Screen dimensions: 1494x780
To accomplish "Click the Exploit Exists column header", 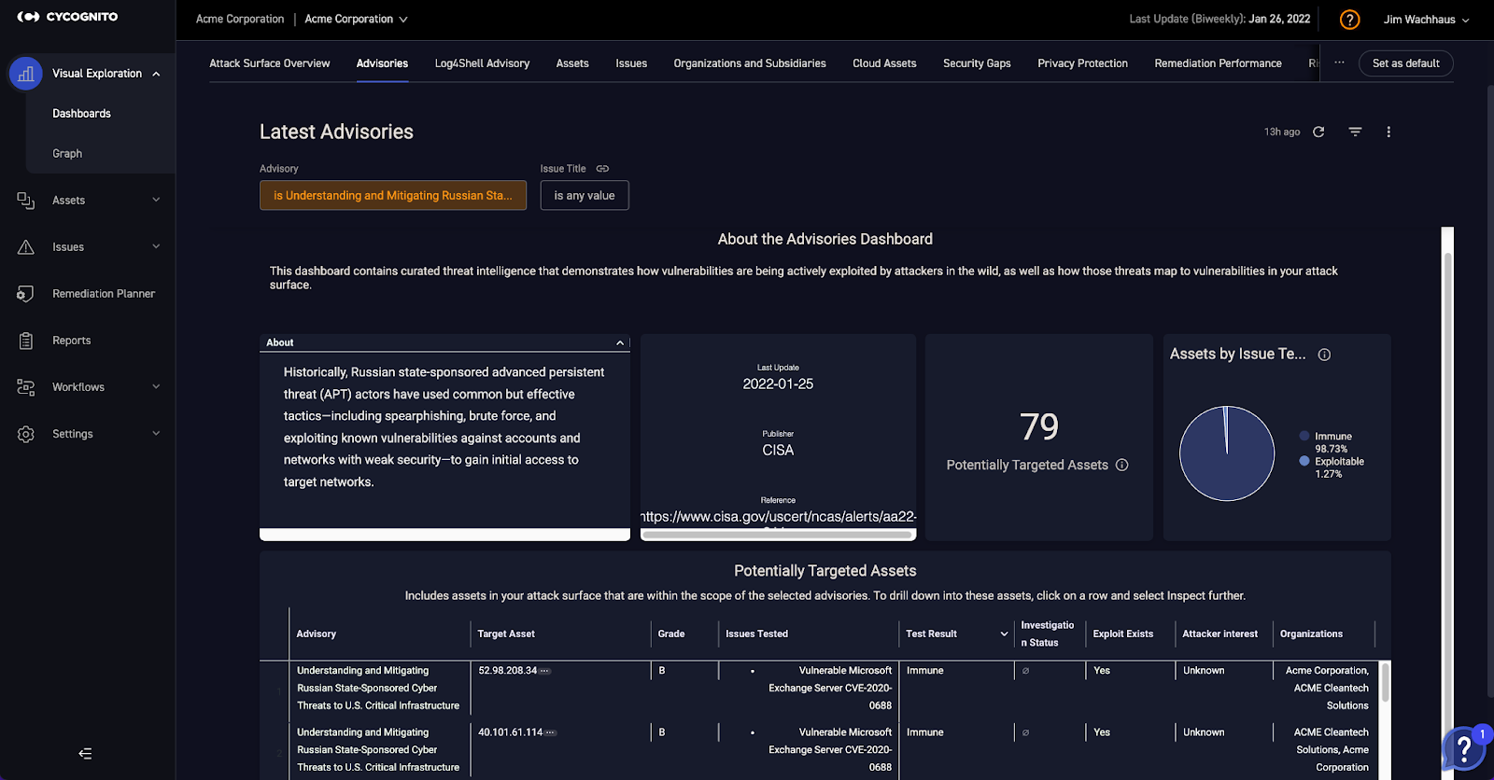I will pyautogui.click(x=1123, y=634).
